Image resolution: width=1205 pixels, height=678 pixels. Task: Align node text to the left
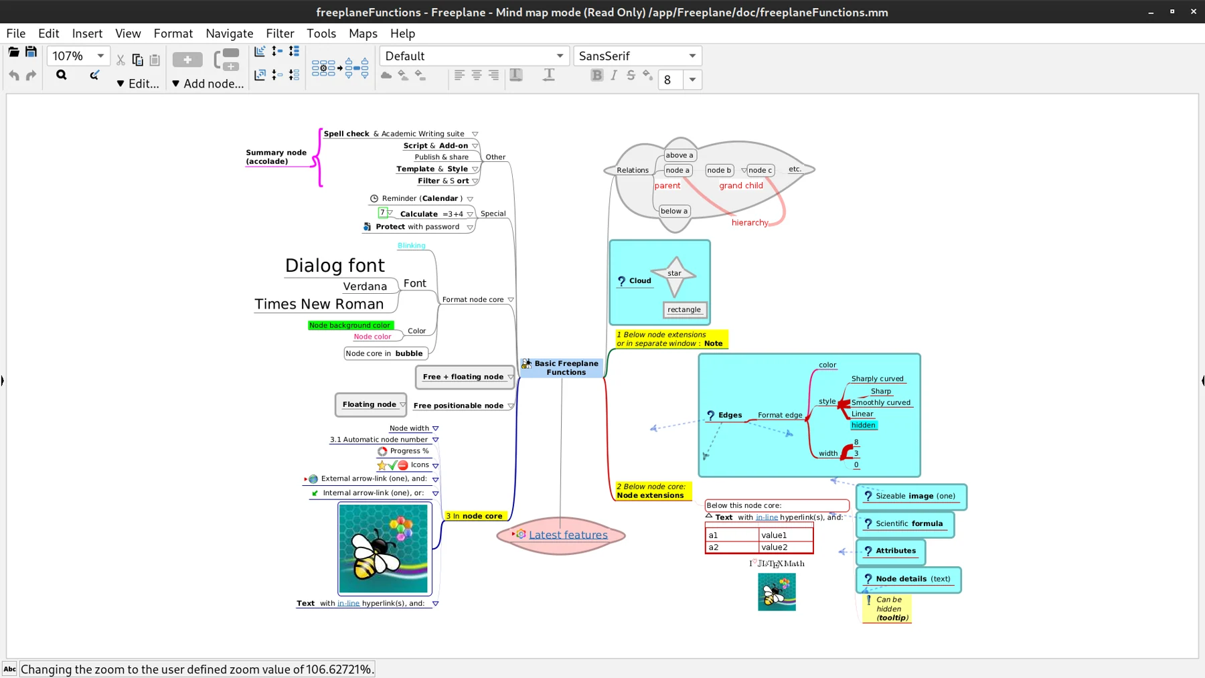pos(459,75)
